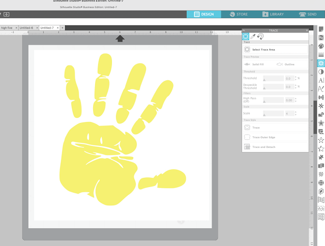The height and width of the screenshot is (246, 325).
Task: Collapse the Trace panel with chevron
Action: [x=244, y=30]
